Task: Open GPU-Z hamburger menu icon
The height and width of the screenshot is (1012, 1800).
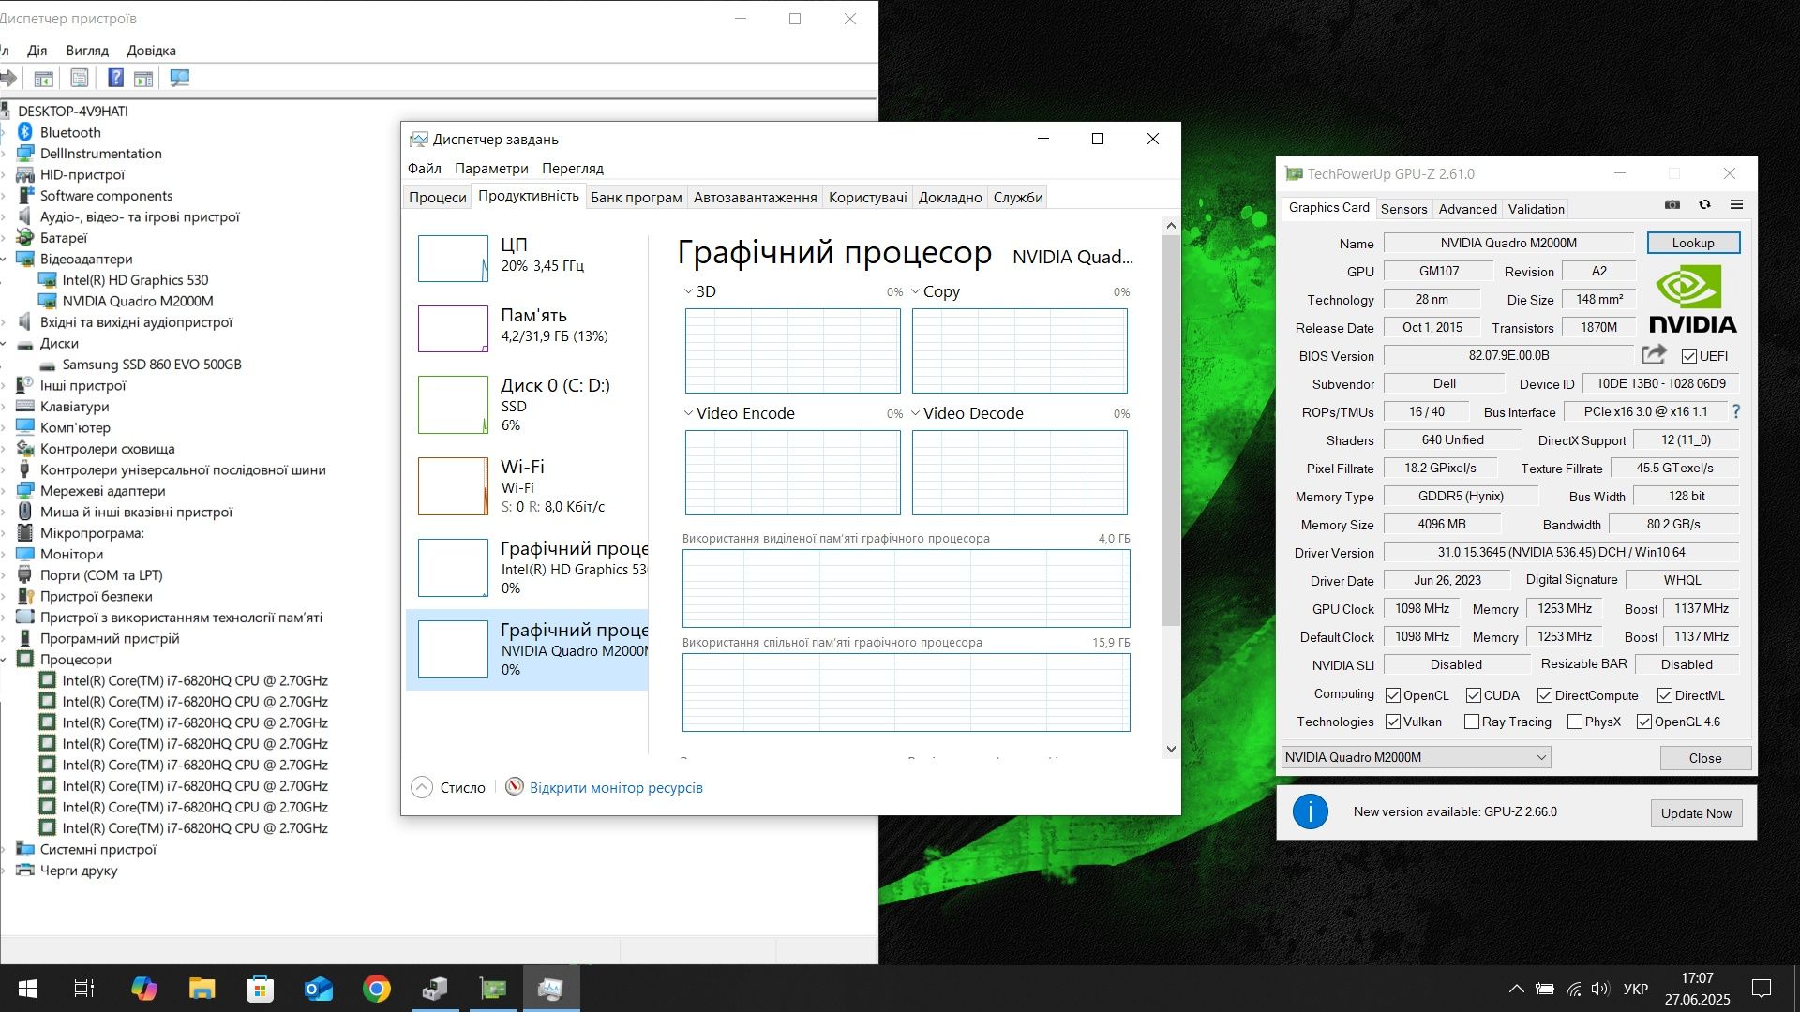Action: coord(1736,204)
